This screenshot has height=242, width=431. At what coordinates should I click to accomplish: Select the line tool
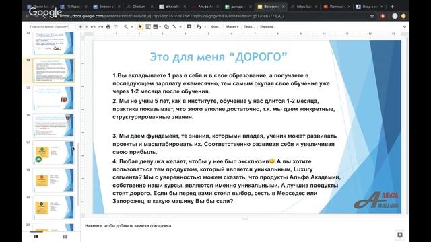pos(175,27)
